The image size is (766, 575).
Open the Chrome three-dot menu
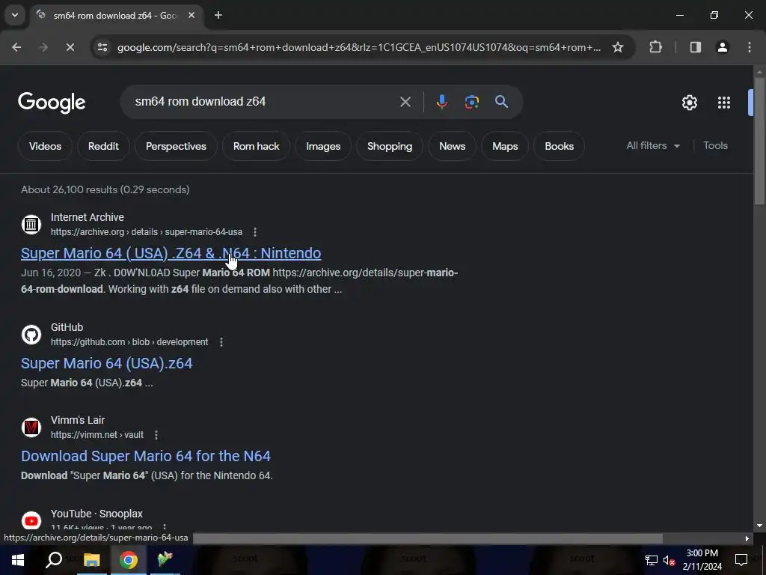coord(750,47)
